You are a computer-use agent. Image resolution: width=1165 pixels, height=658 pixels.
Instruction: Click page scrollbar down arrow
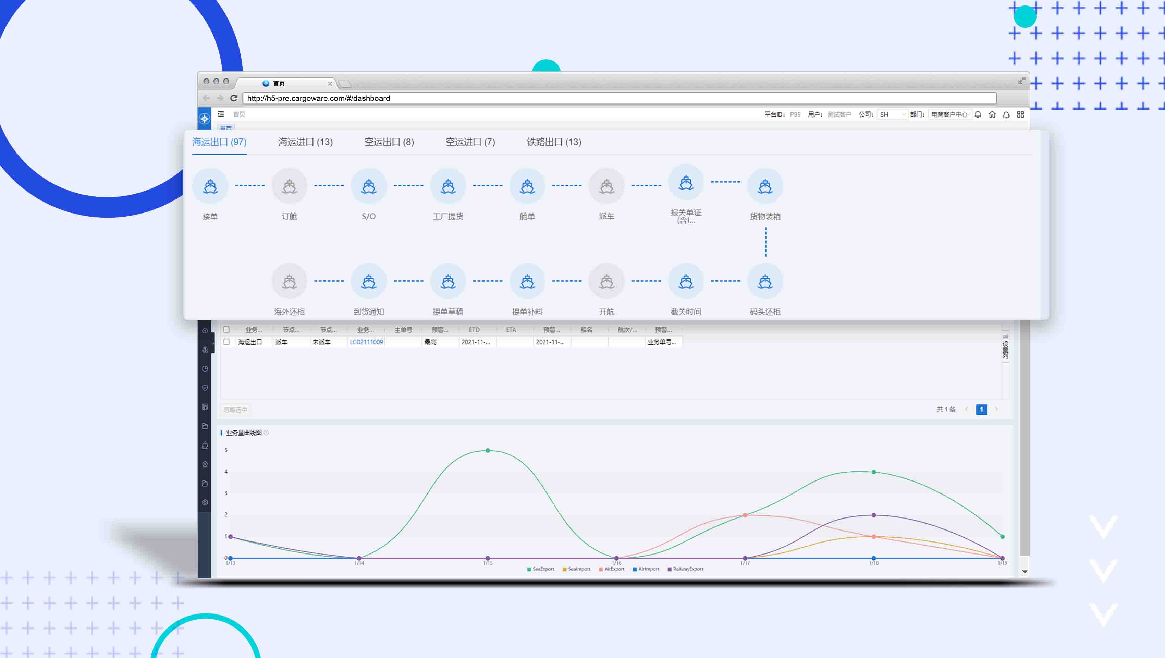point(1025,572)
